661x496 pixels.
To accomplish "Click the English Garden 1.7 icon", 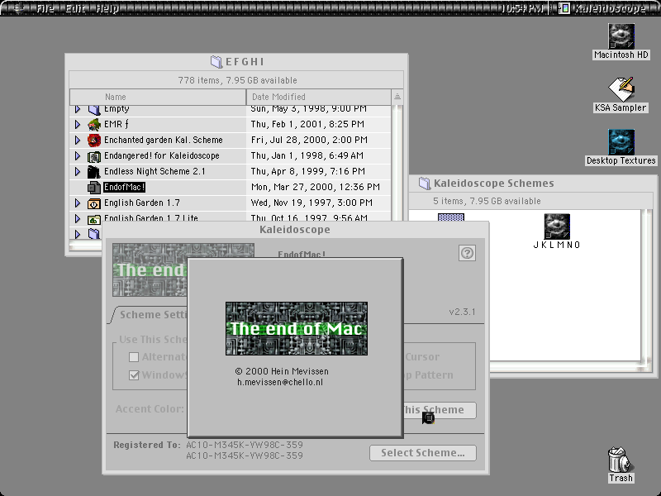I will 94,203.
